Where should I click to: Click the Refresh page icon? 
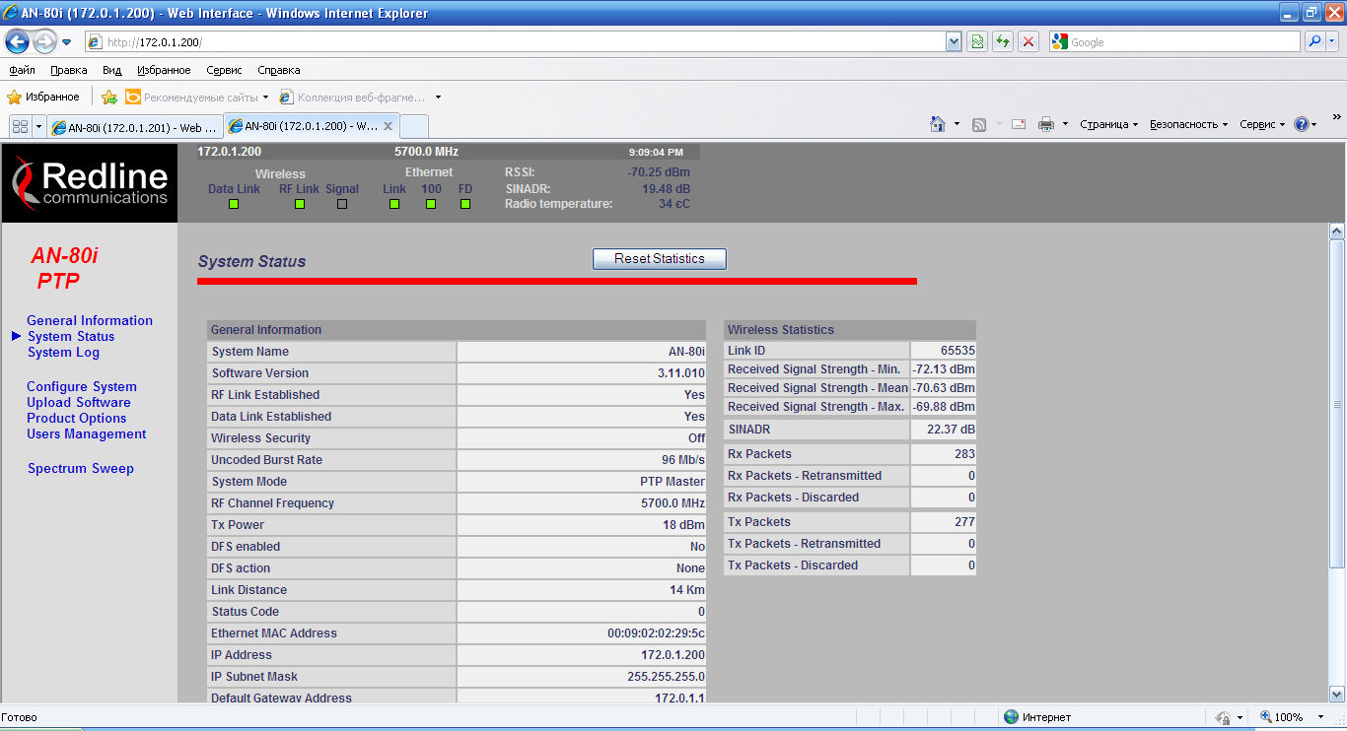tap(1003, 42)
